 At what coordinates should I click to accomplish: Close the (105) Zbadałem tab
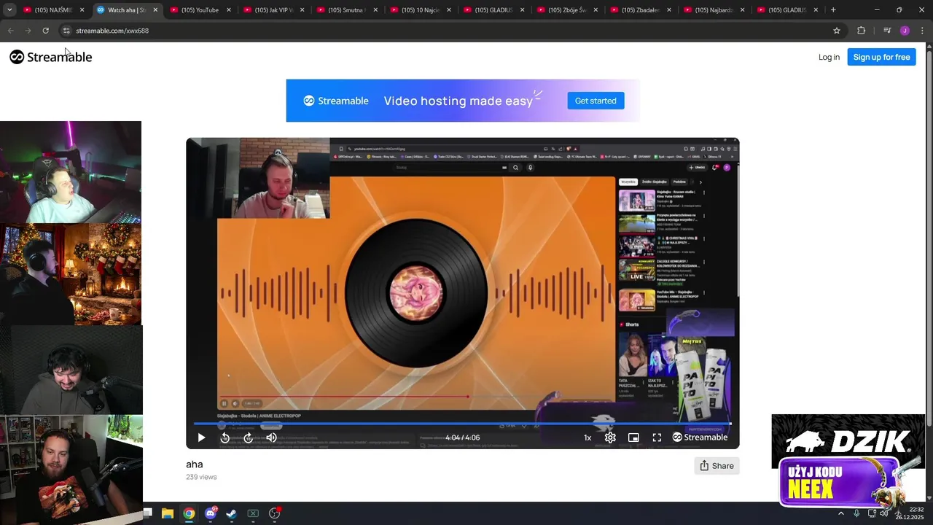[x=669, y=10]
